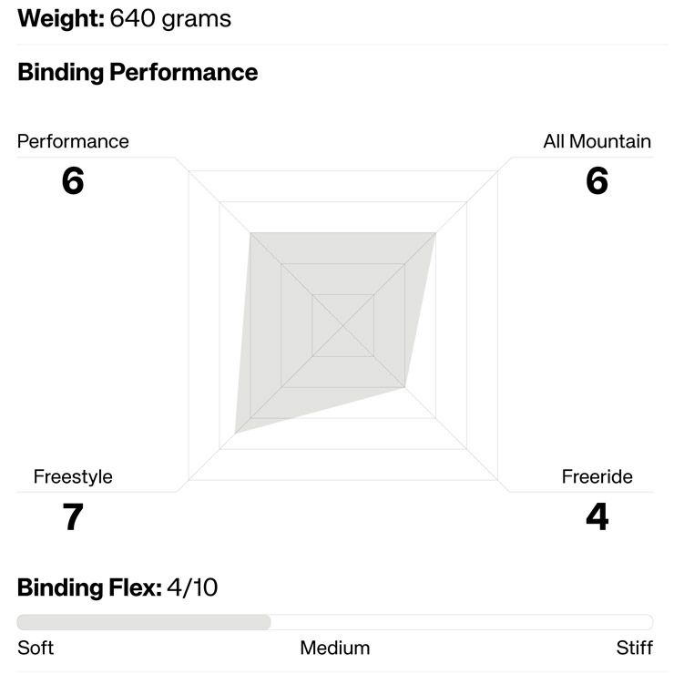Screen dimensions: 674x674
Task: Click the Stiff flex label
Action: (x=634, y=648)
